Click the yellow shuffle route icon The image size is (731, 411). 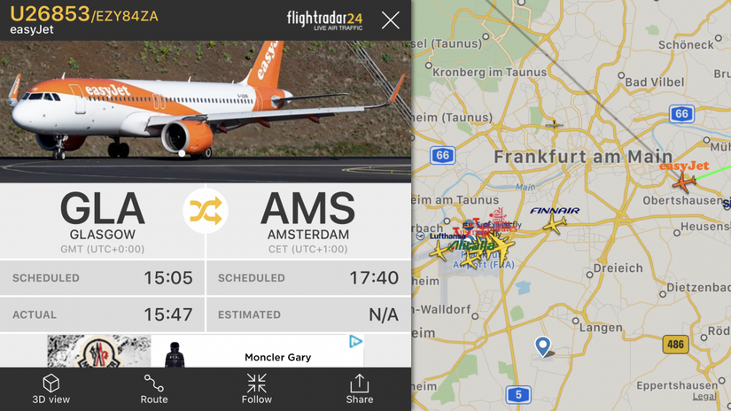pyautogui.click(x=206, y=211)
